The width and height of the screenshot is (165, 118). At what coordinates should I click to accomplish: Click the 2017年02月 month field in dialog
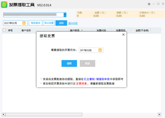(x=91, y=50)
